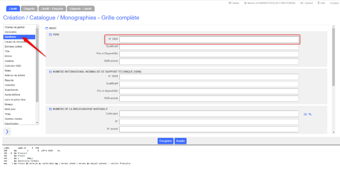Viewport: 340px width, 172px height.
Task: Click the user profile icon near Musée v4
Action: (x=245, y=3)
